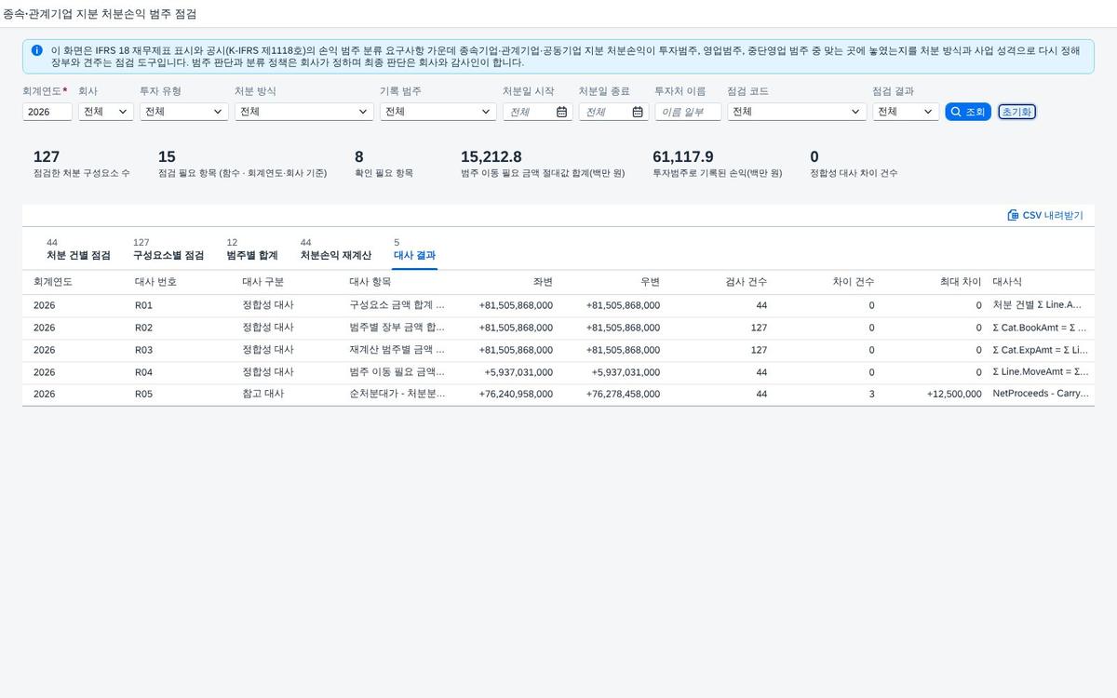
Task: Download results with CSV 내려받기
Action: coord(1045,215)
